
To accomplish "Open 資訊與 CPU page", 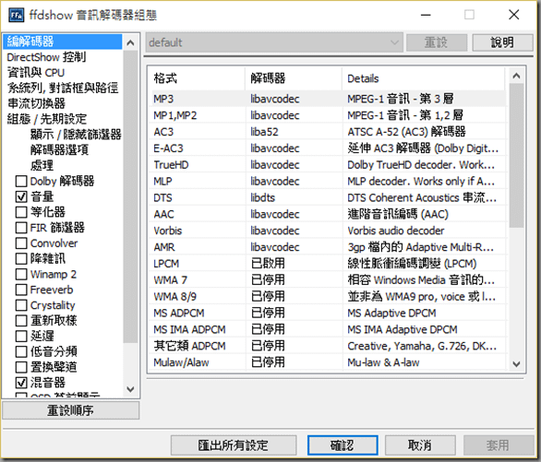I will coord(36,73).
